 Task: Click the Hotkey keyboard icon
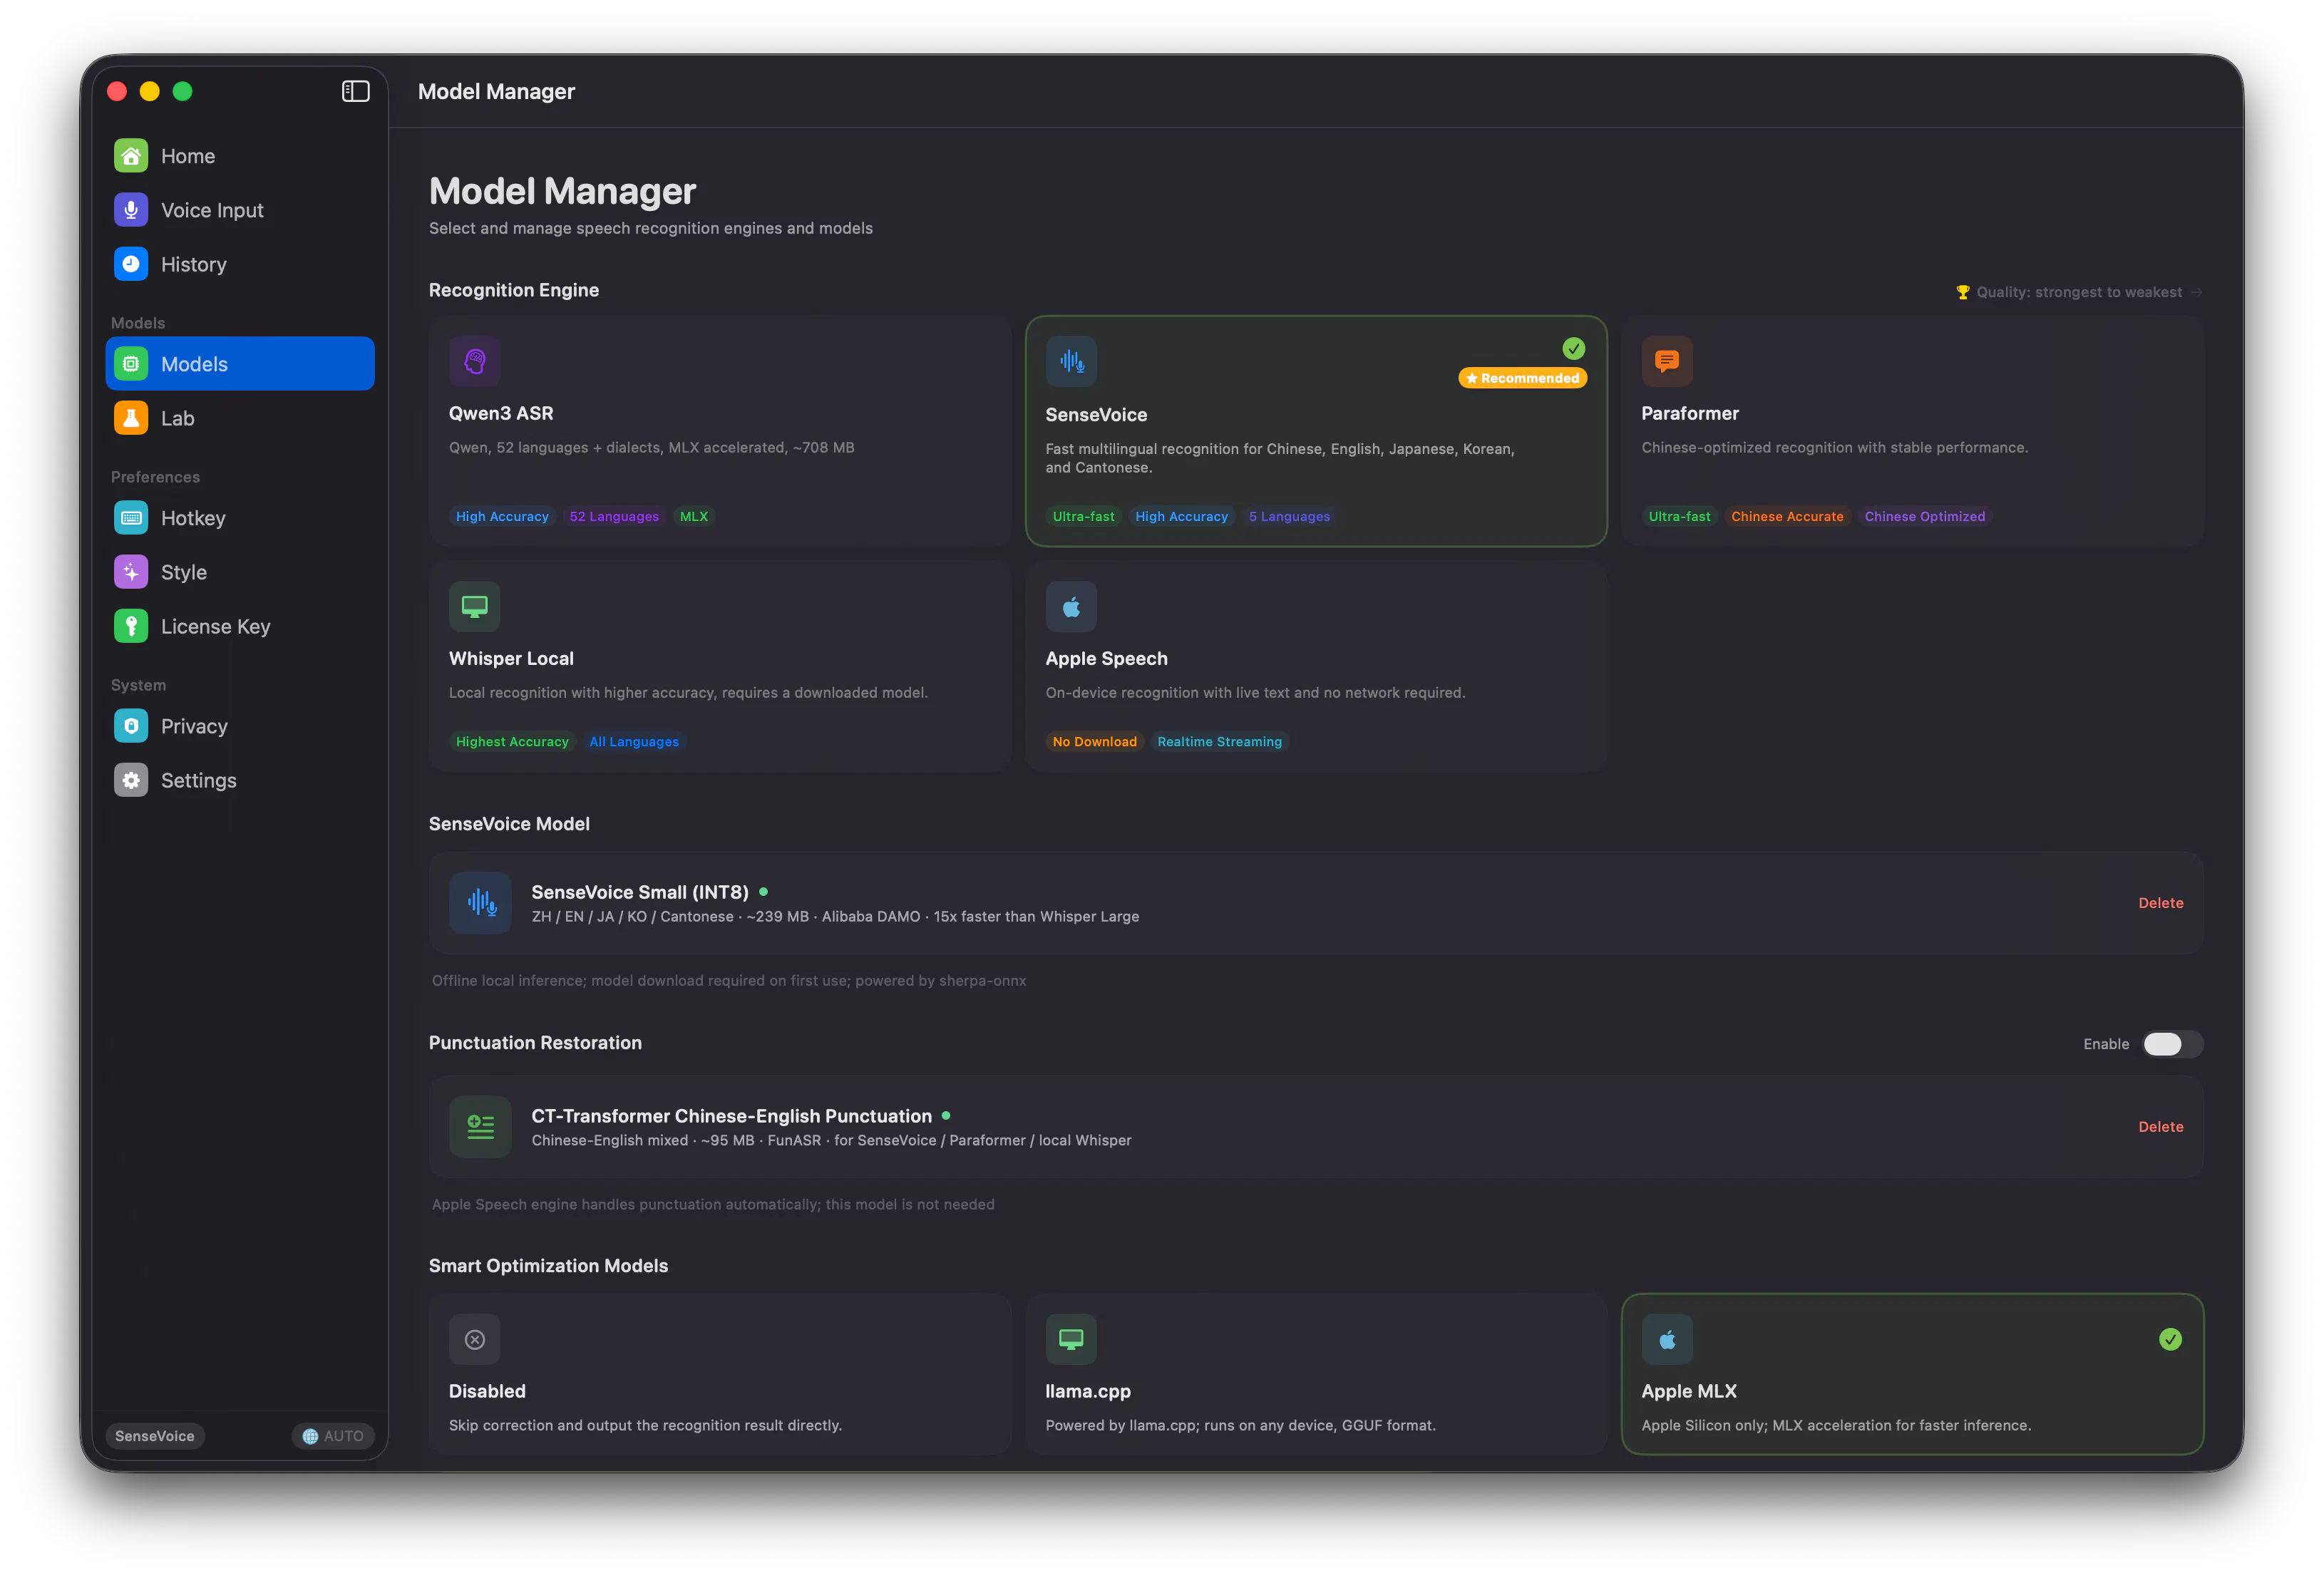click(131, 518)
